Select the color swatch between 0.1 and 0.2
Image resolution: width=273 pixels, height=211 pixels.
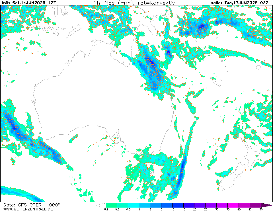point(111,205)
